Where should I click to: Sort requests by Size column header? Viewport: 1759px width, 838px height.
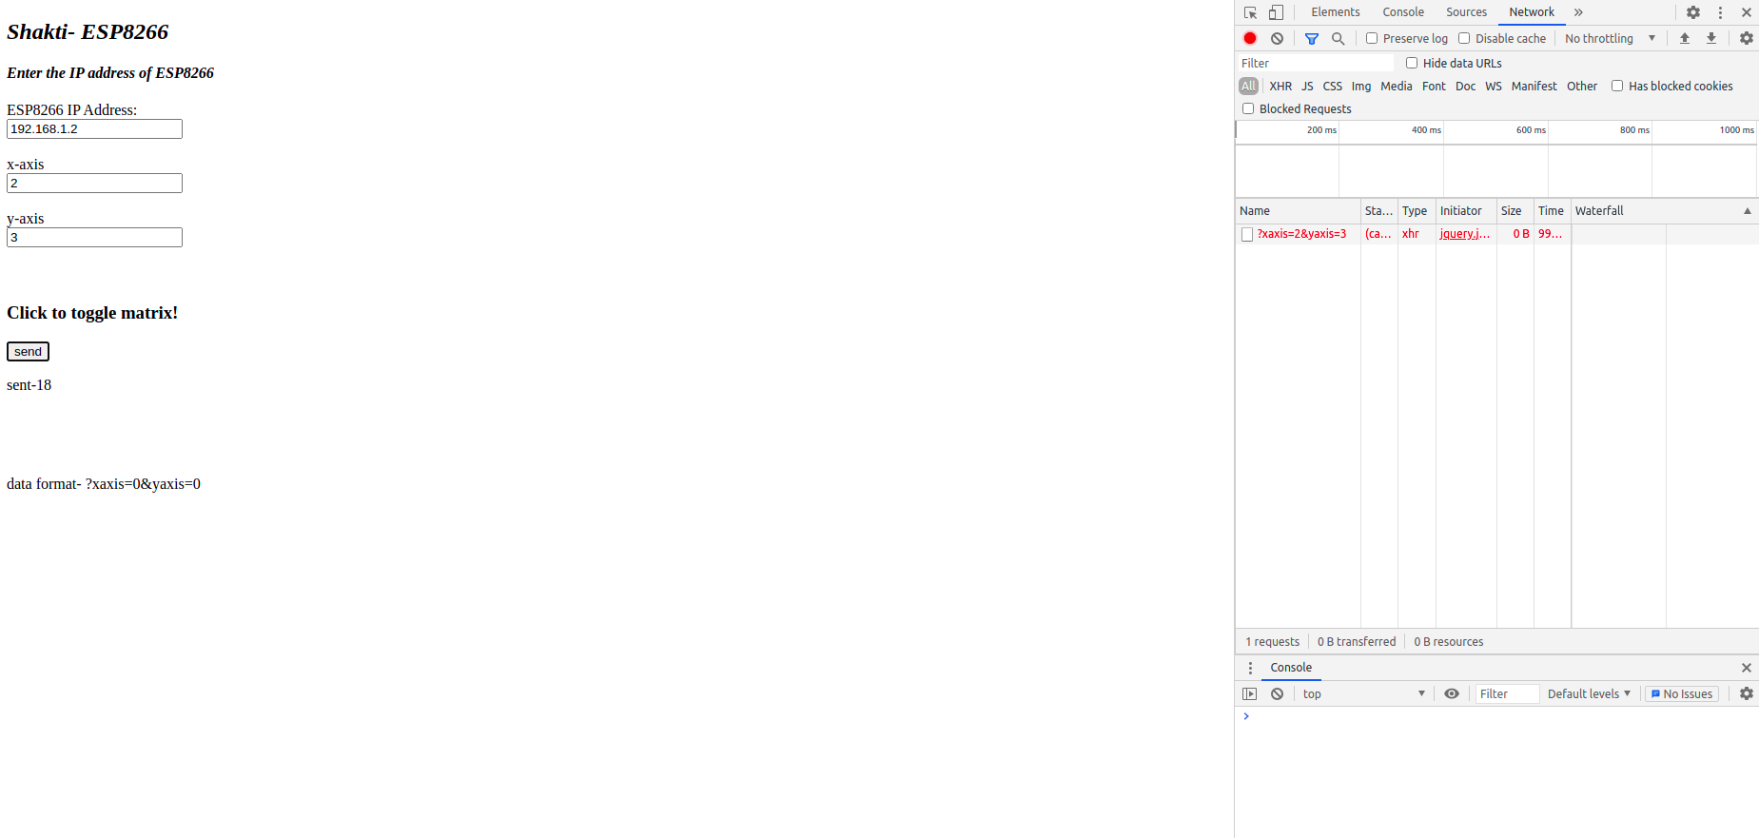[1515, 211]
